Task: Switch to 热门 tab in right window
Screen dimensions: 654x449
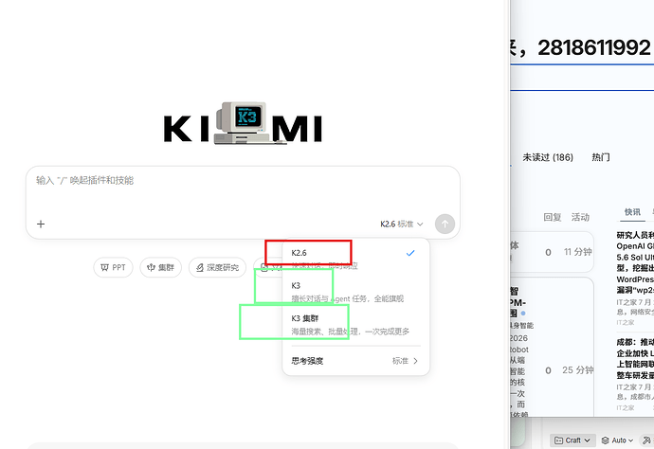Action: pyautogui.click(x=601, y=157)
